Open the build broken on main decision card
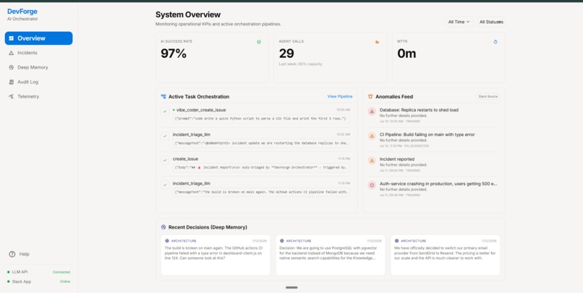 pos(216,255)
